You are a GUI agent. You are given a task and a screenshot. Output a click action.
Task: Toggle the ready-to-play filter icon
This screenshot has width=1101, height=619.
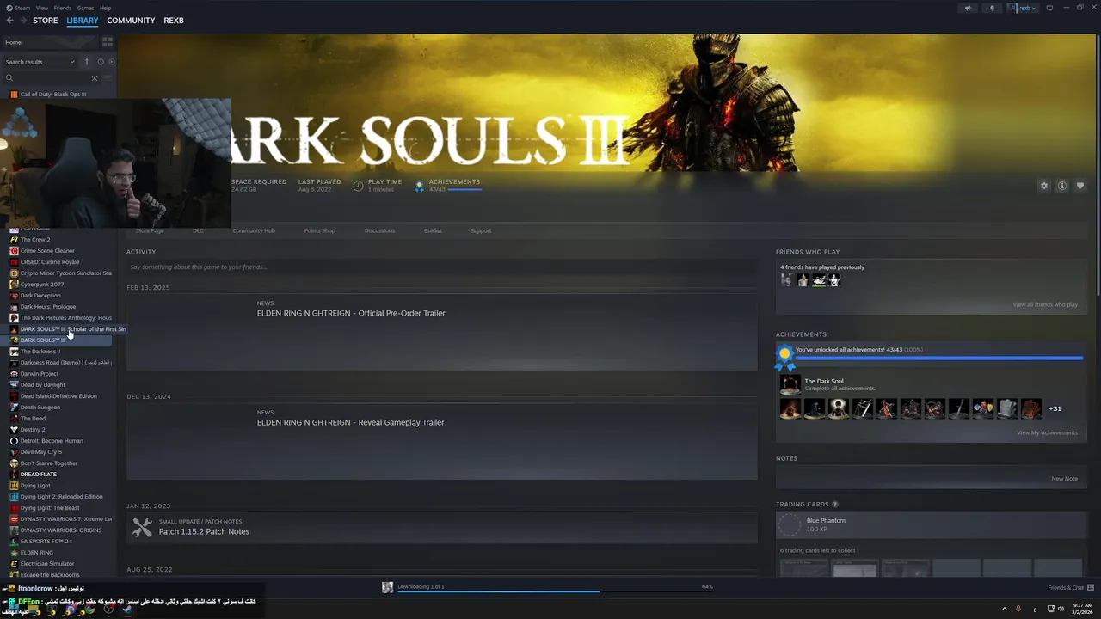[x=112, y=62]
